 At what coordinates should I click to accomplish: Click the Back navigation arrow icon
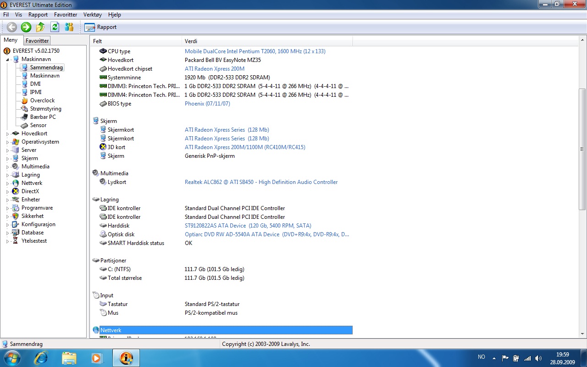12,27
